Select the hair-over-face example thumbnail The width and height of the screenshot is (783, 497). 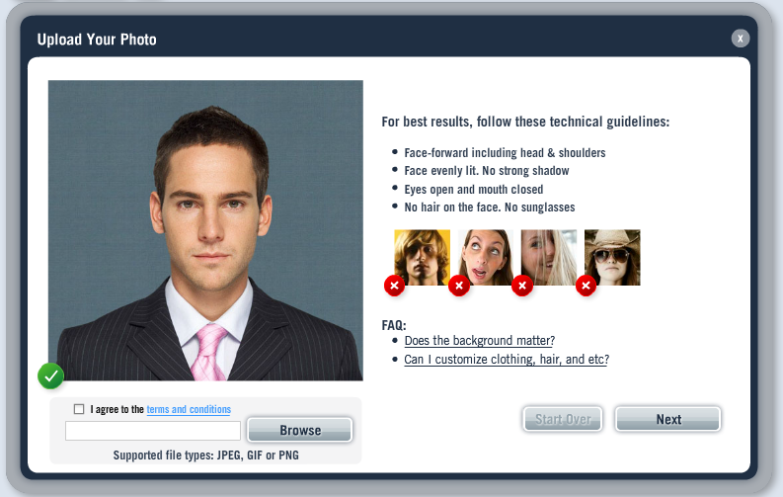[x=549, y=257]
